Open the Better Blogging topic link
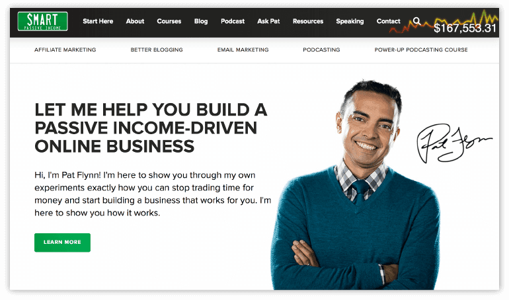Screen dimensions: 509x300 157,50
